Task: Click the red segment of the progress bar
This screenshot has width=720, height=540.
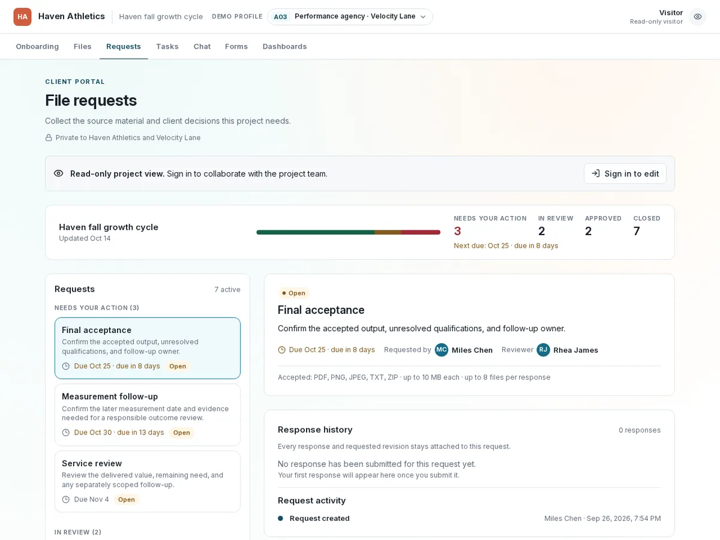Action: [x=421, y=232]
